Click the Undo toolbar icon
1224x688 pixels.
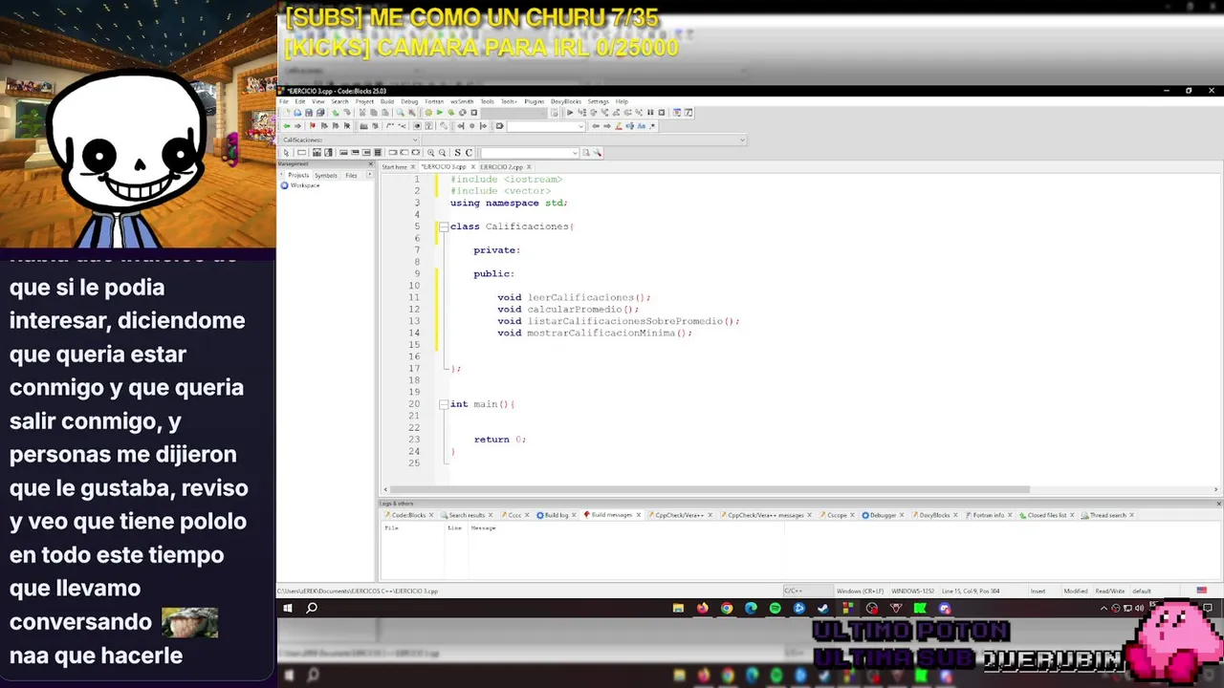coord(336,112)
